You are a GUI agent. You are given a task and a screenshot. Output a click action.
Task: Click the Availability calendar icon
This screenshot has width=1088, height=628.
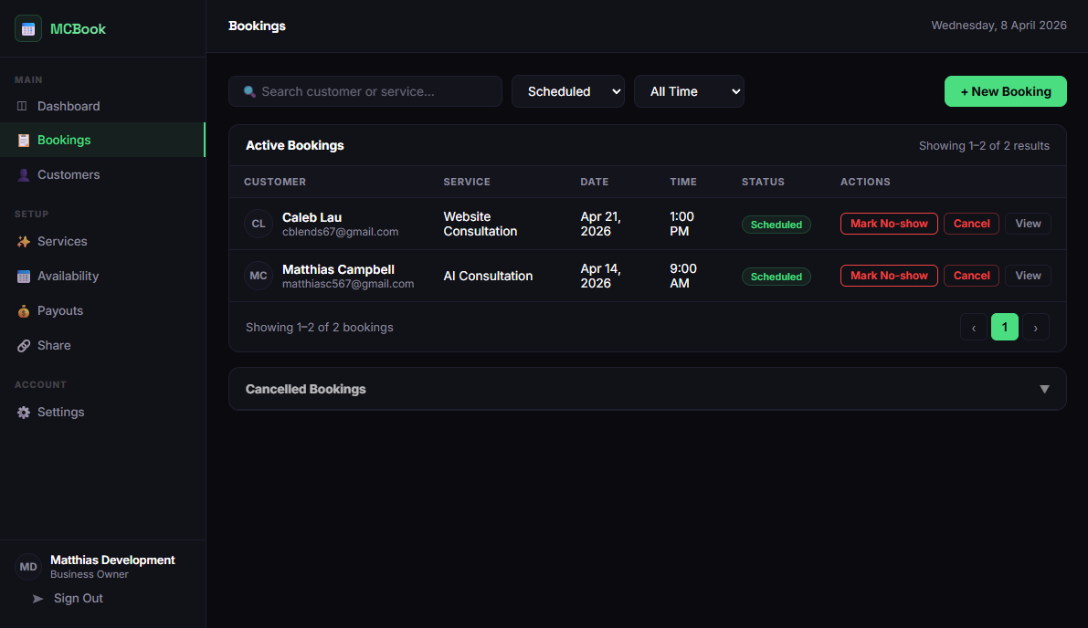pyautogui.click(x=23, y=276)
